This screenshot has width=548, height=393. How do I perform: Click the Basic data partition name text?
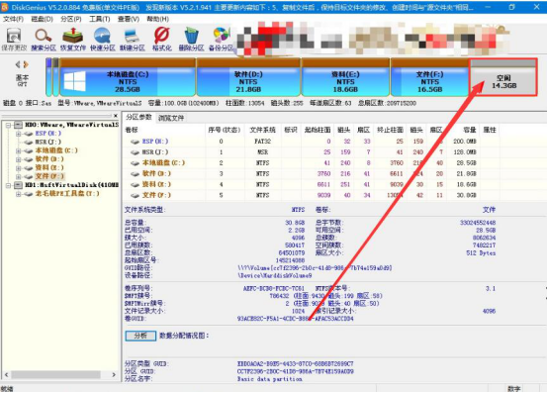click(x=269, y=379)
